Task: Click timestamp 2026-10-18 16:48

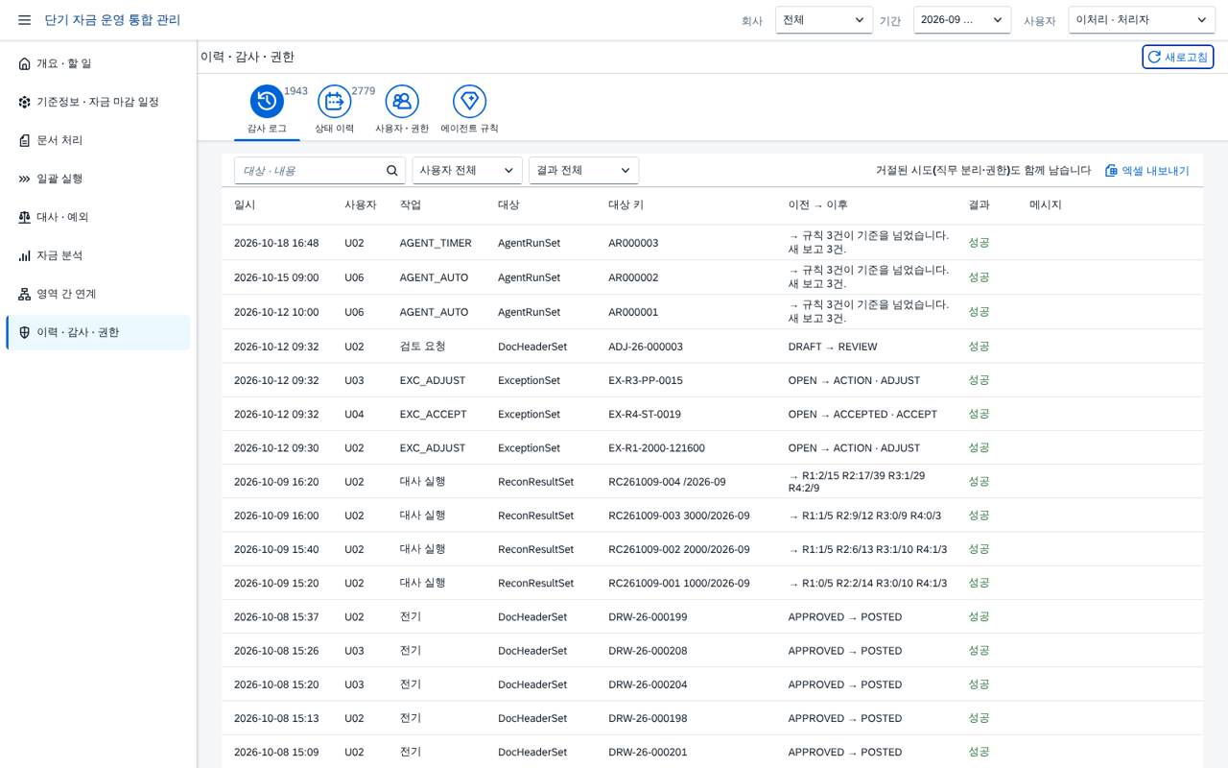Action: point(276,243)
